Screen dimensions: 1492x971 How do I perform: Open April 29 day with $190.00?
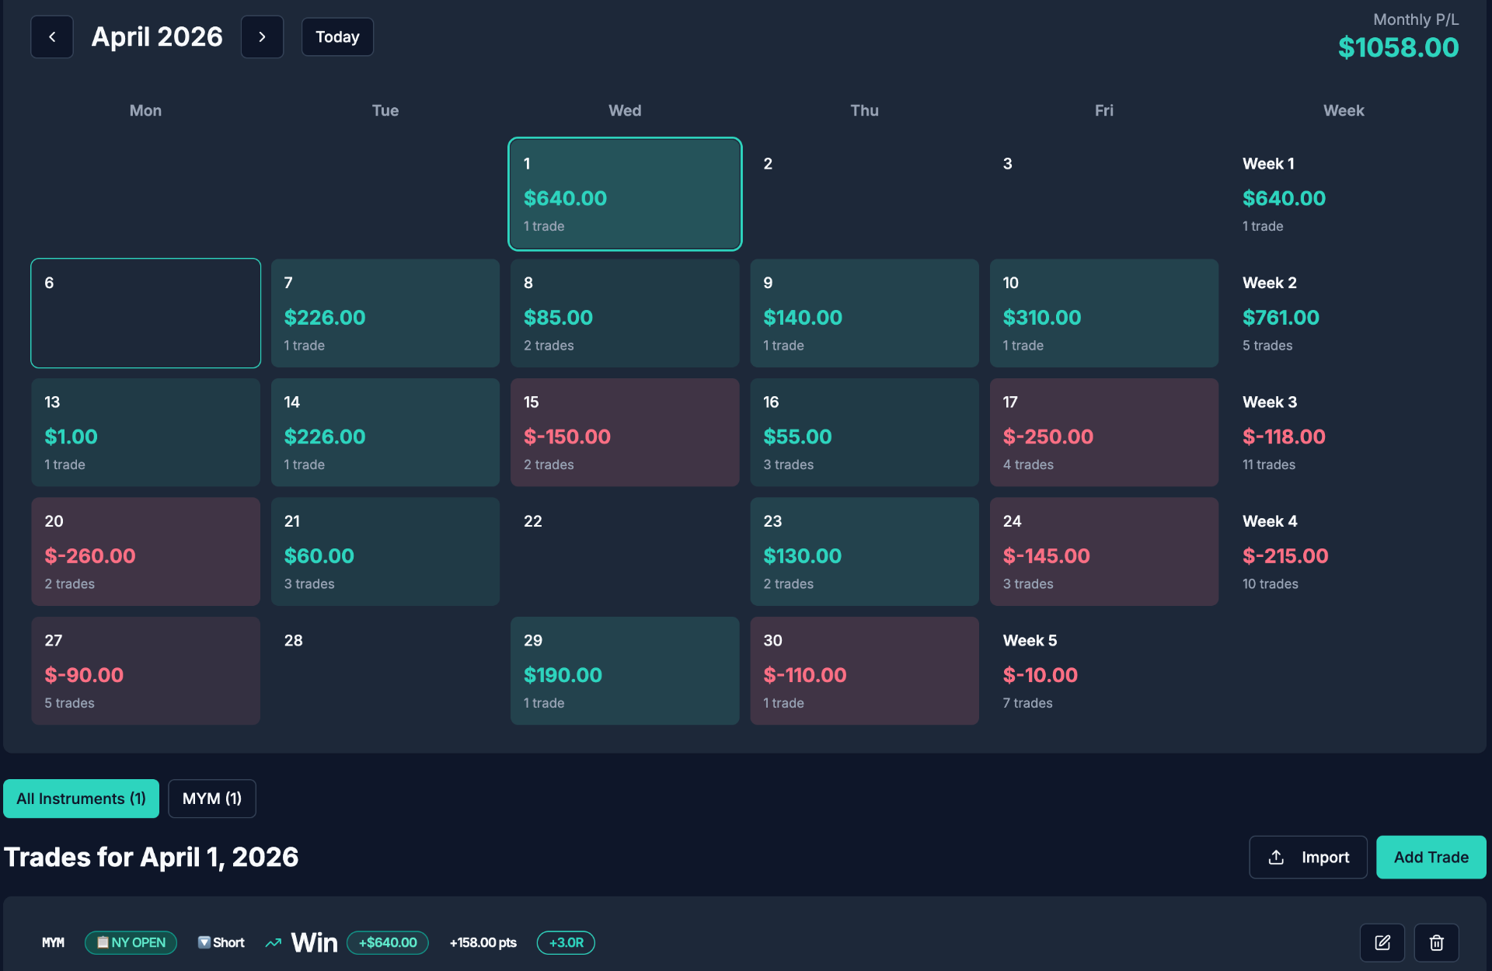click(x=625, y=671)
